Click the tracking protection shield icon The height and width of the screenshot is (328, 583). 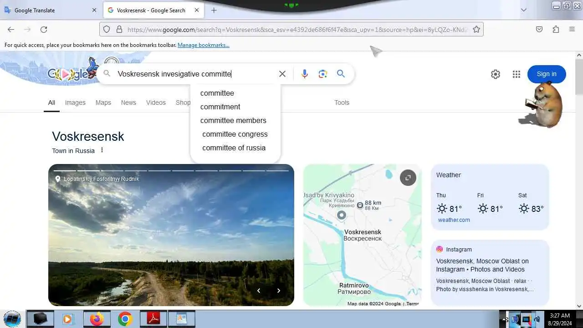(x=107, y=29)
